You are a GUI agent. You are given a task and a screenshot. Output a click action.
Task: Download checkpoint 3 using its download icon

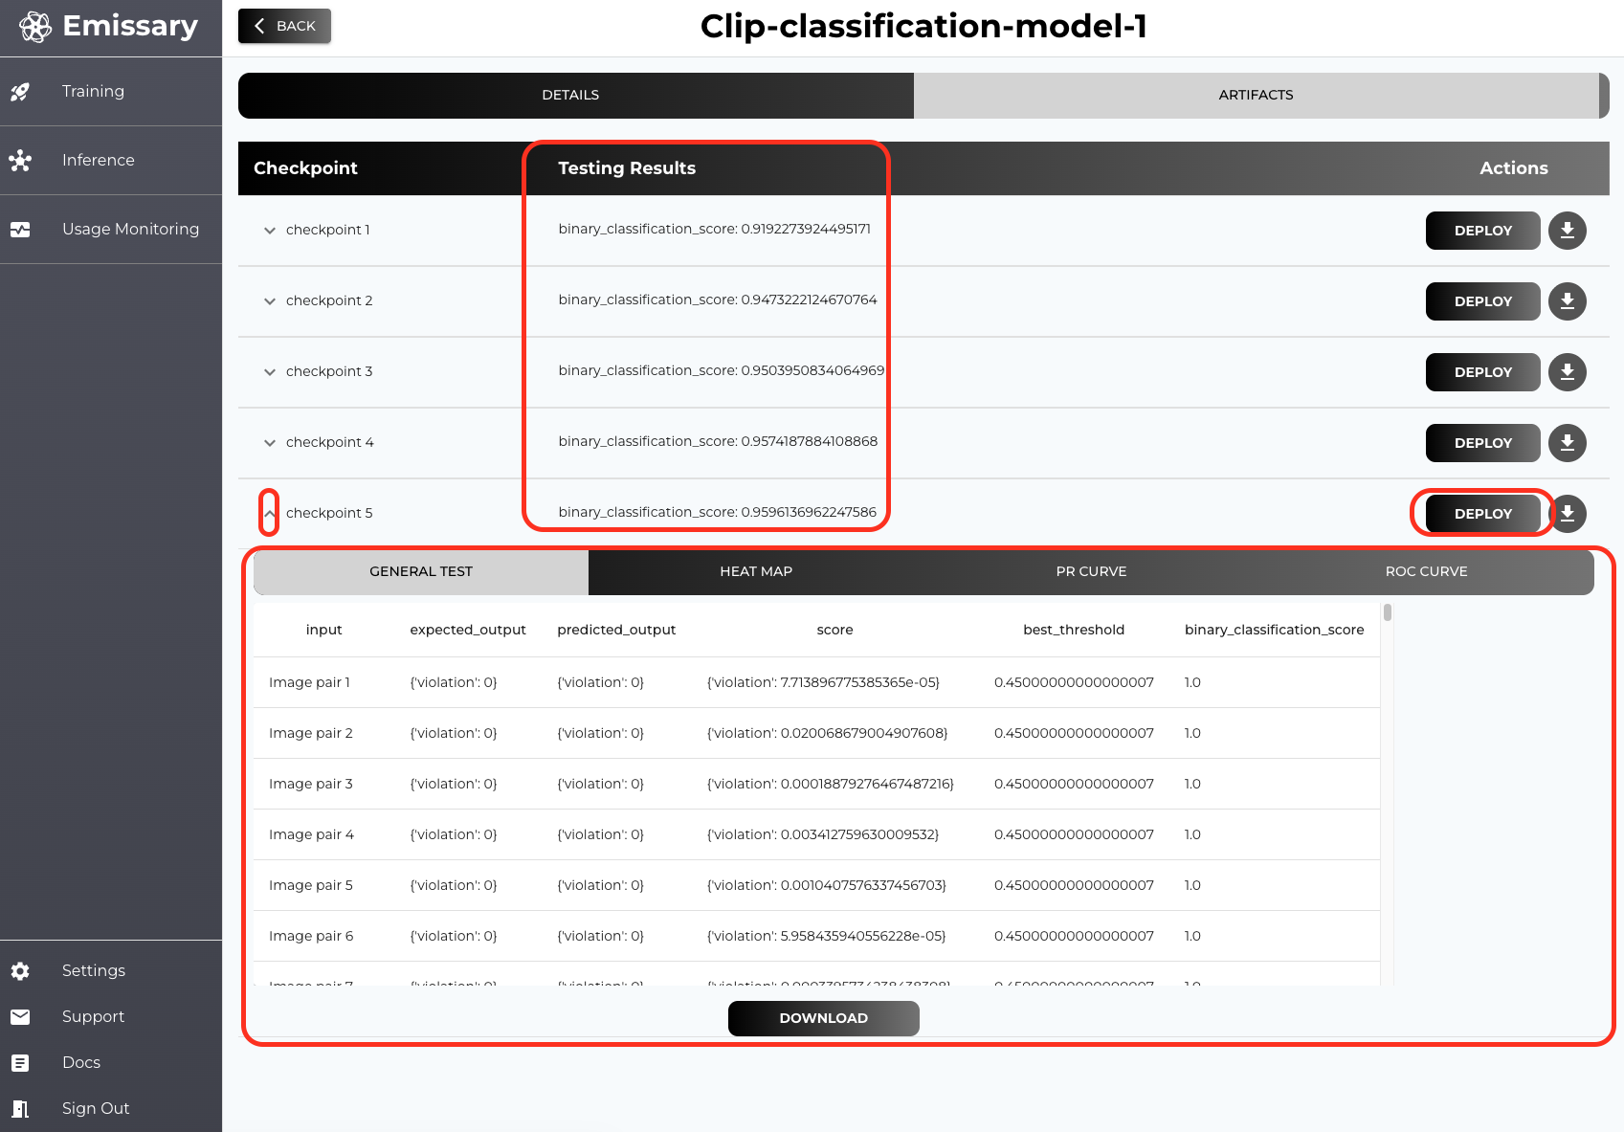[1567, 372]
